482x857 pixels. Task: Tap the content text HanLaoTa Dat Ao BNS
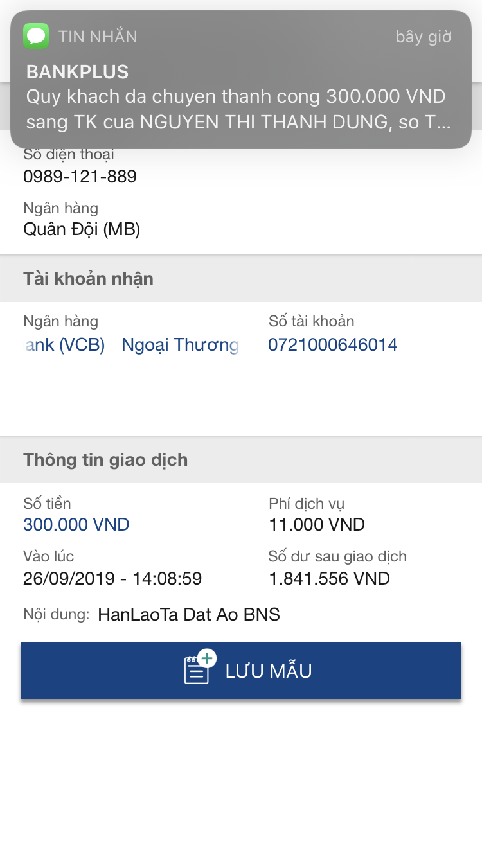pos(189,615)
